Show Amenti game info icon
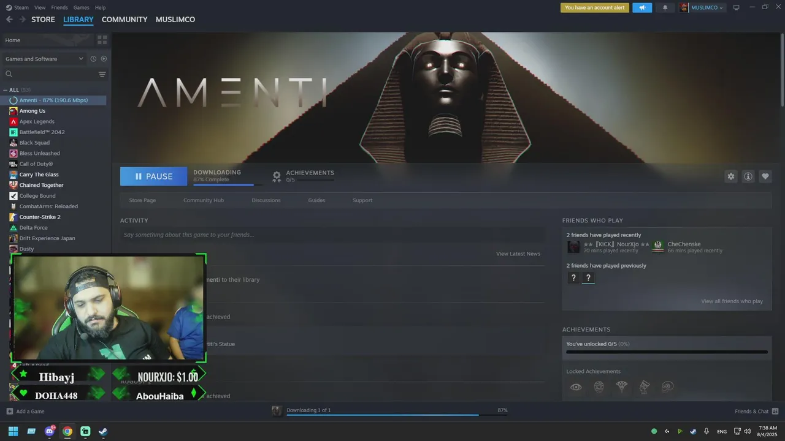The height and width of the screenshot is (441, 785). click(748, 176)
